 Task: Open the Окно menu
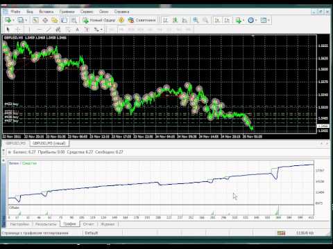pos(103,12)
